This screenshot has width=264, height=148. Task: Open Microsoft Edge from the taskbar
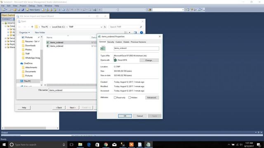[89, 144]
